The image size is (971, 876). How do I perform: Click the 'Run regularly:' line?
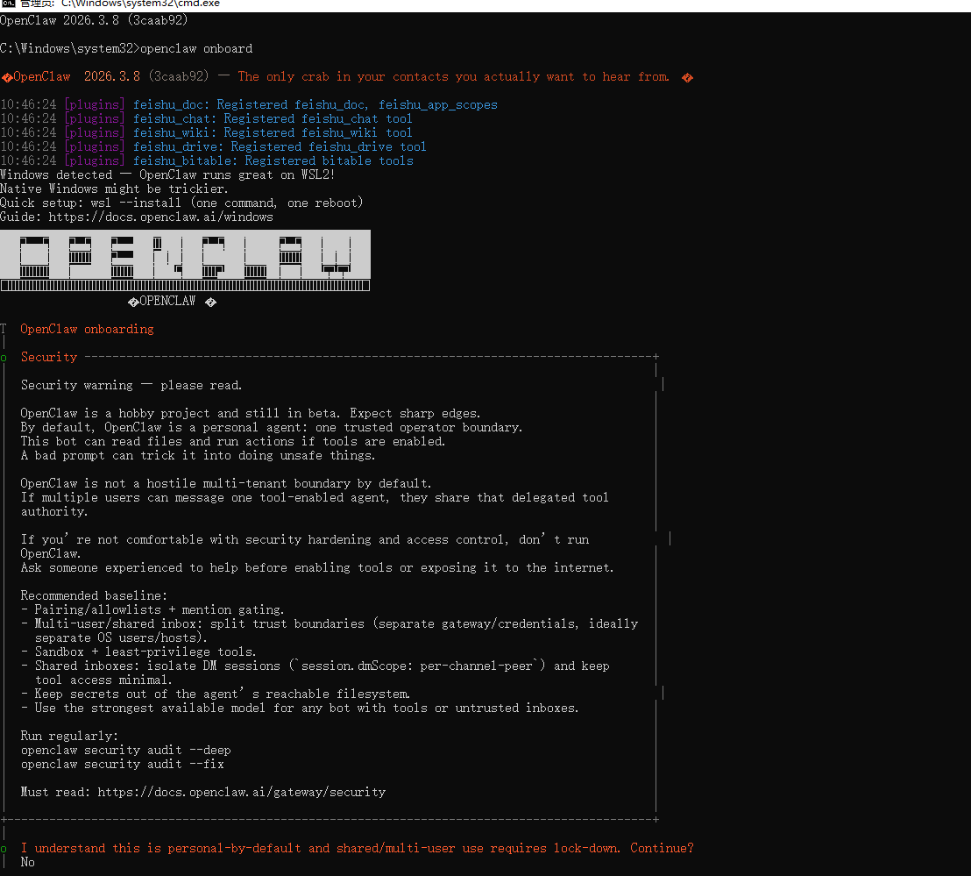[x=69, y=736]
